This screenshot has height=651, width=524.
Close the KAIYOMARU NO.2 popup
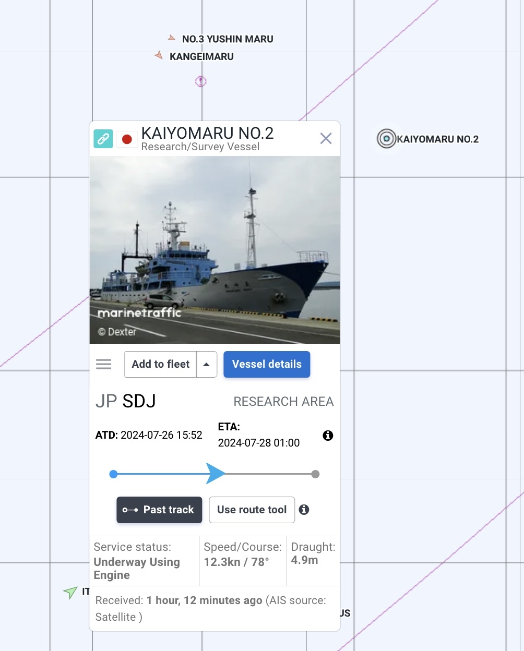pos(326,138)
